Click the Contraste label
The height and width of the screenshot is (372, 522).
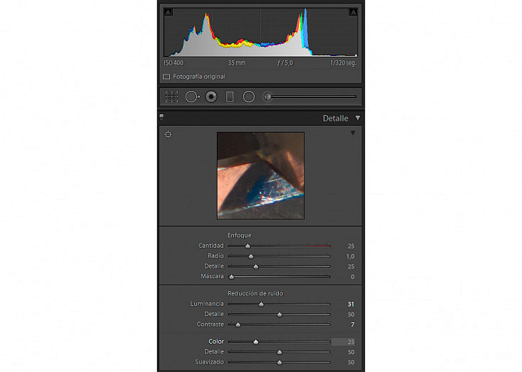point(210,324)
